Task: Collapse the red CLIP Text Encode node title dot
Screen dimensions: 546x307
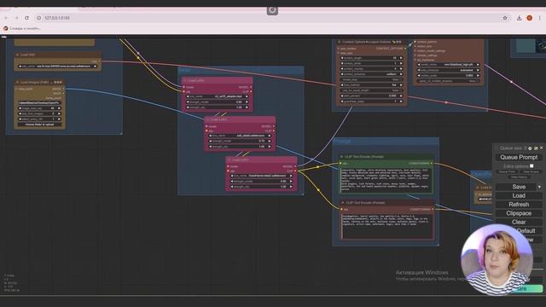Action: coord(343,203)
